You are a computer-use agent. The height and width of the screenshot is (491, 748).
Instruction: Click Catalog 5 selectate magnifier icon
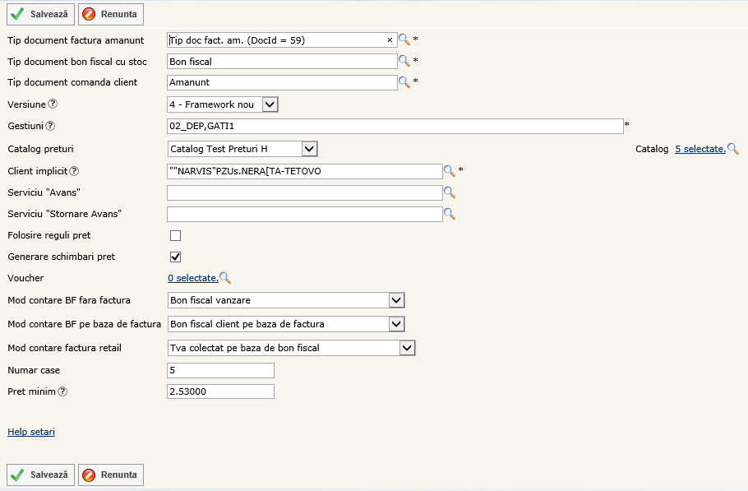pyautogui.click(x=732, y=149)
